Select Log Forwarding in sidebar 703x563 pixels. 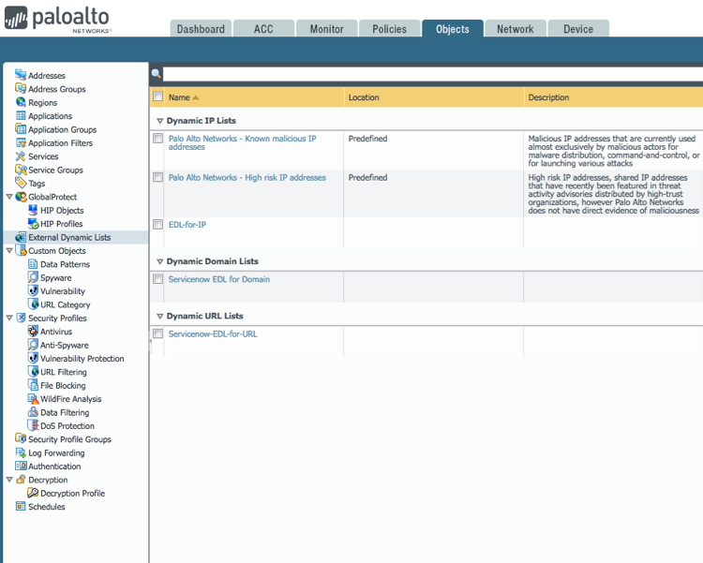pos(56,452)
